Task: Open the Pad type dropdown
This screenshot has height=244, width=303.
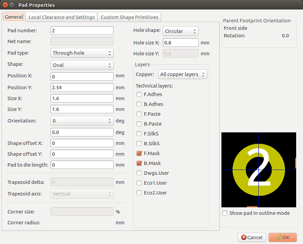Action: coord(82,53)
